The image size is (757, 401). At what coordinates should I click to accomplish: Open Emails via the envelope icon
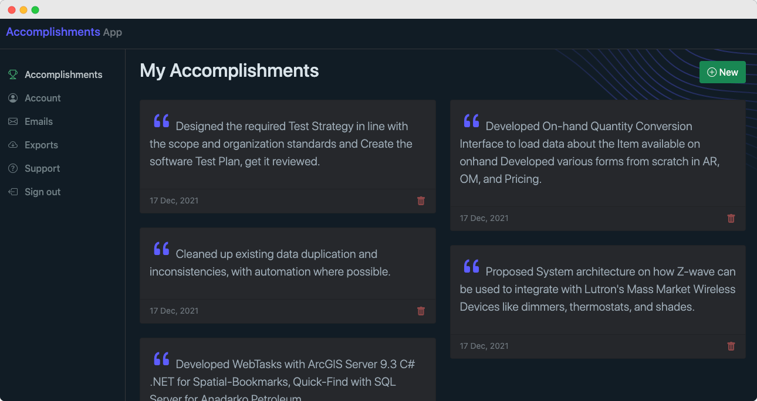pyautogui.click(x=12, y=121)
